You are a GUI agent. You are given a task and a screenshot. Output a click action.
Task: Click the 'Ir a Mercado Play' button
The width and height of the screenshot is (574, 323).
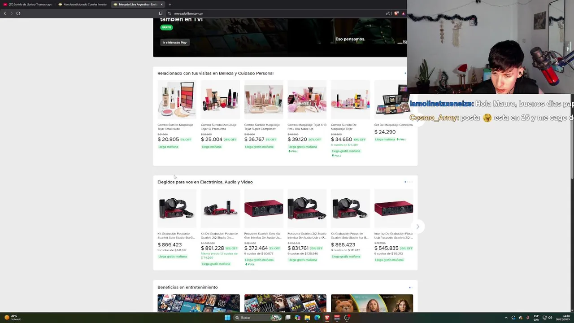pos(175,43)
